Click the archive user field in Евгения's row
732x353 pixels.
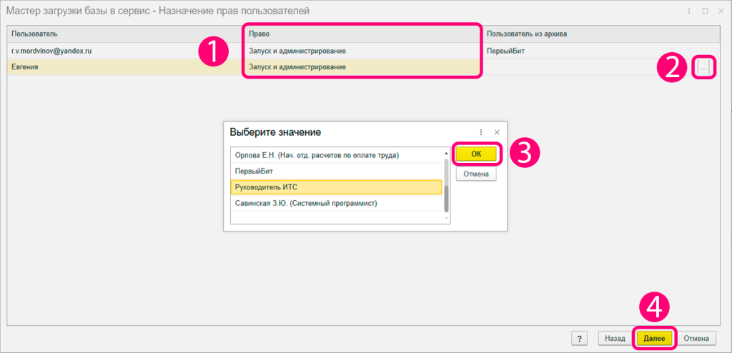click(x=589, y=67)
